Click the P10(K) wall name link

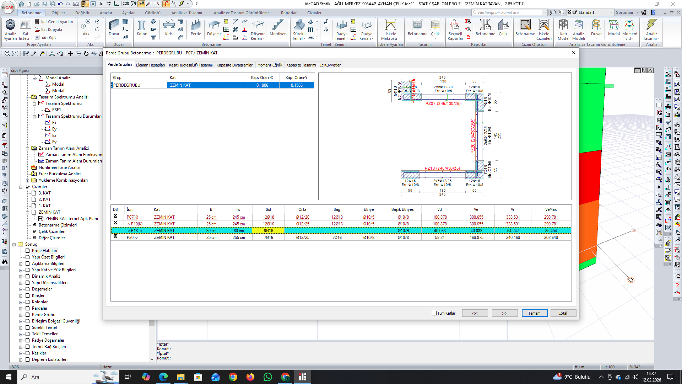pos(136,224)
